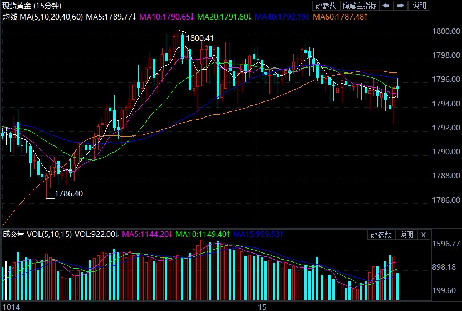Click 隐藏主指标 to hide main indicator
The height and width of the screenshot is (311, 462).
point(360,6)
